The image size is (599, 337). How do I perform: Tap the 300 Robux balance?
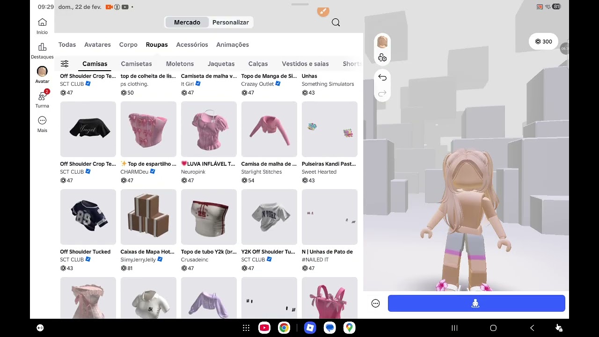(544, 42)
